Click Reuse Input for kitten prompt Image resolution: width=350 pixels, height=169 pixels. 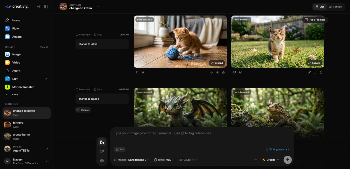83,35
